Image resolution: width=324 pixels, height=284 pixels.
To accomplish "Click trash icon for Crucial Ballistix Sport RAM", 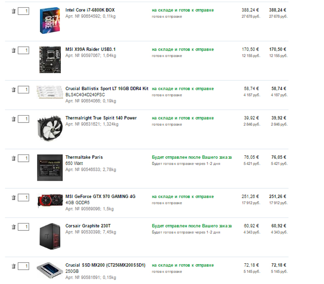I will (13, 89).
